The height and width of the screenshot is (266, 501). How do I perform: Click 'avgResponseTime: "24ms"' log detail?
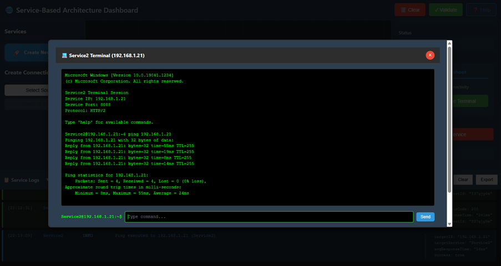[460, 249]
